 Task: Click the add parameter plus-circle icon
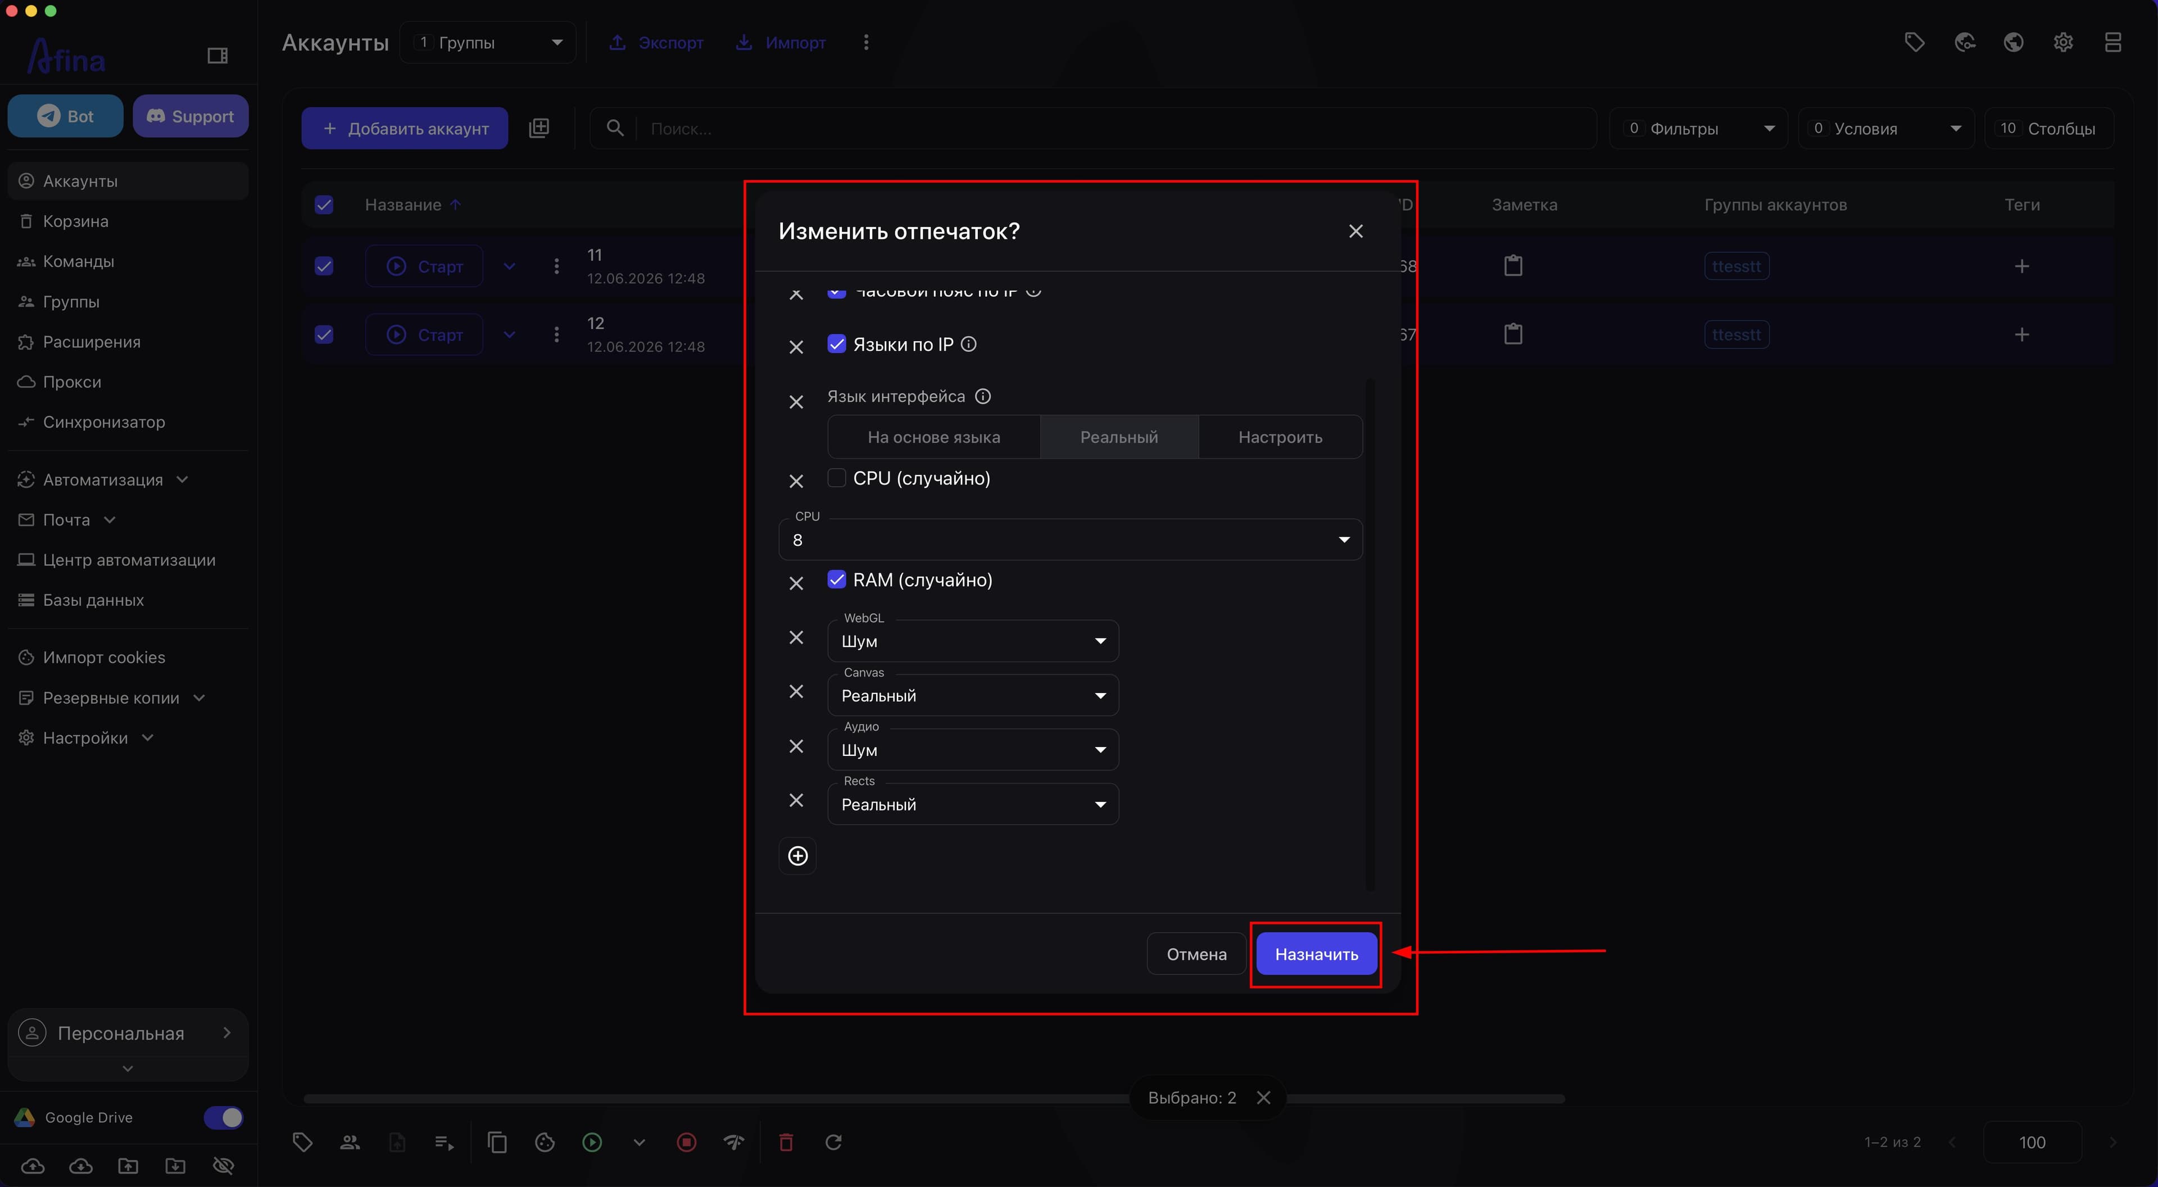coord(797,855)
